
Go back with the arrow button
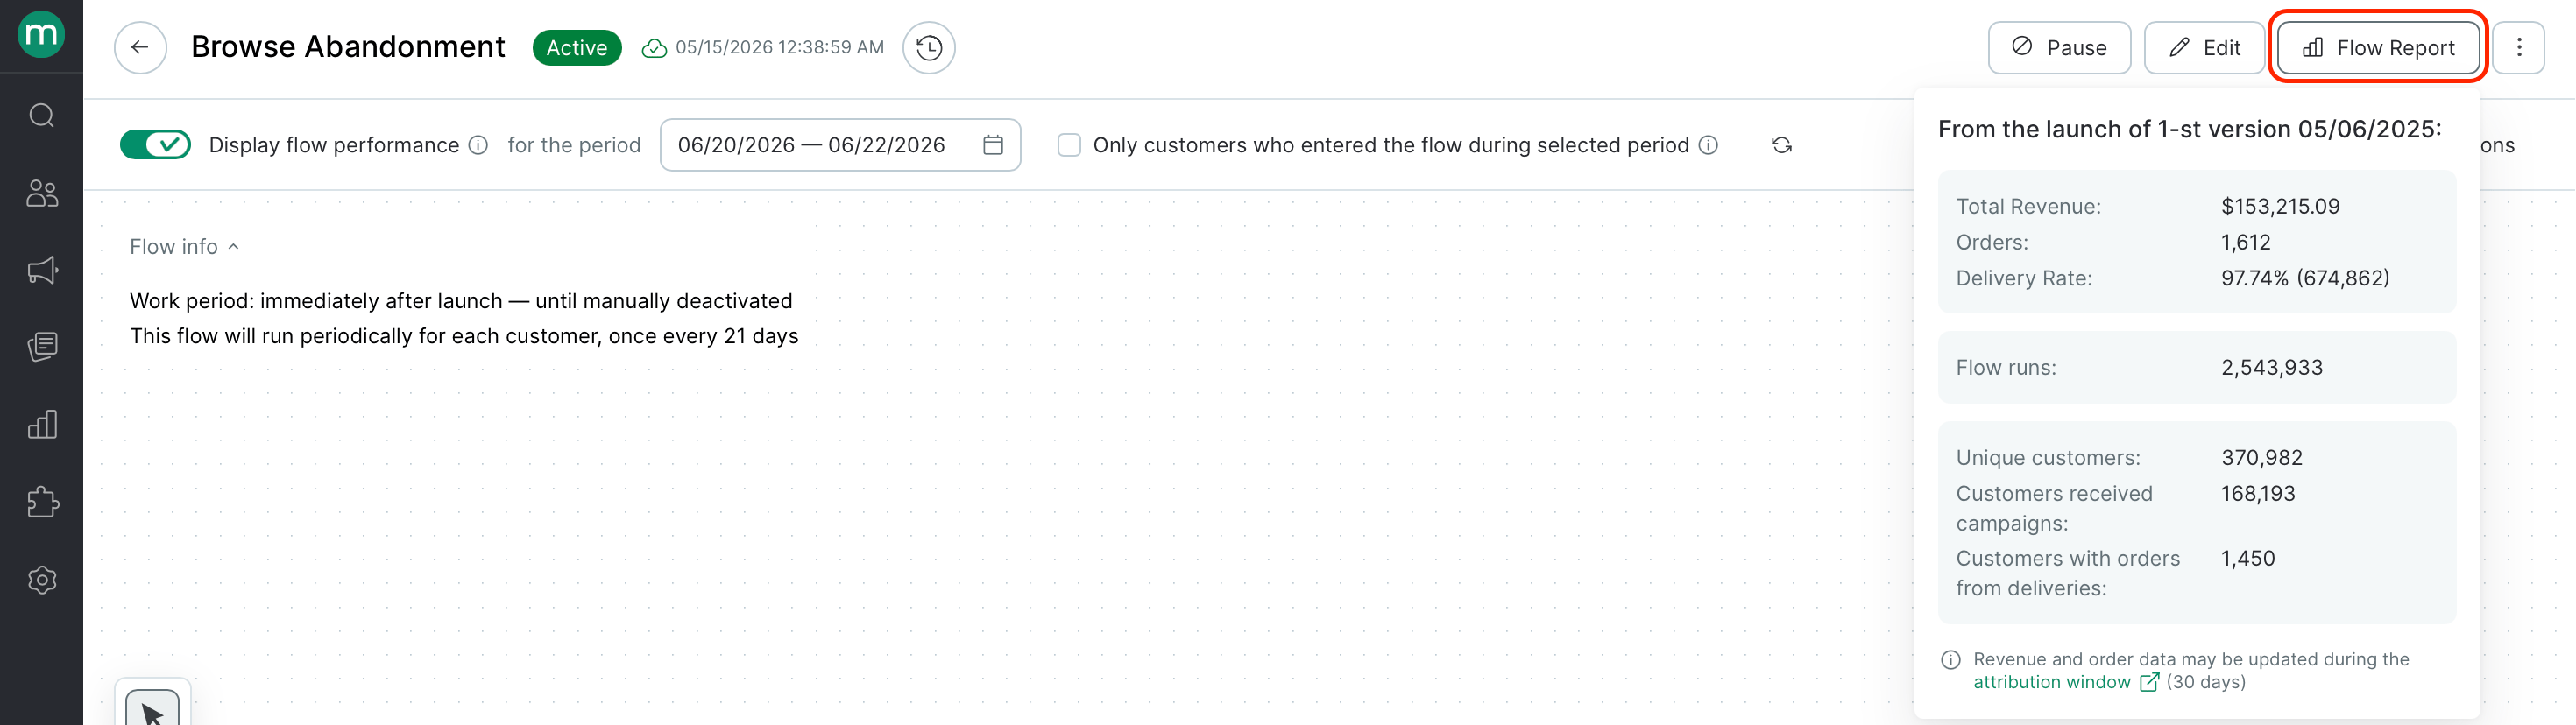pos(140,47)
